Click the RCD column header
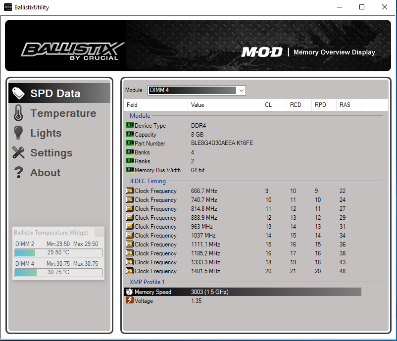397x341 pixels. (299, 104)
